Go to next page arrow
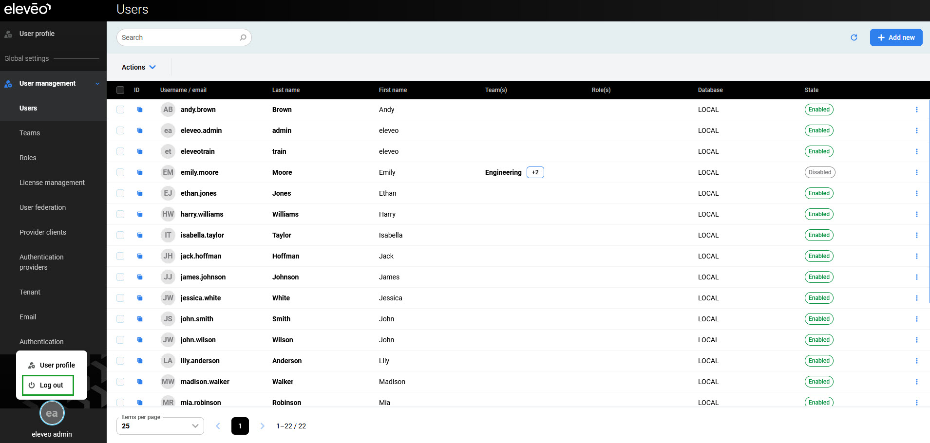This screenshot has width=930, height=443. coord(262,426)
